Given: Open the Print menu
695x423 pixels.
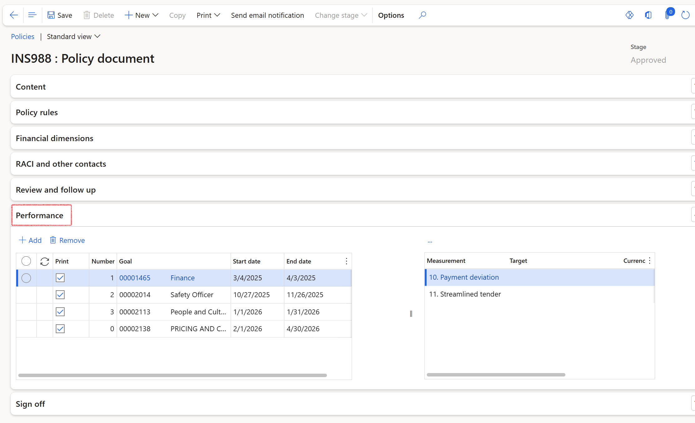Looking at the screenshot, I should [x=208, y=15].
